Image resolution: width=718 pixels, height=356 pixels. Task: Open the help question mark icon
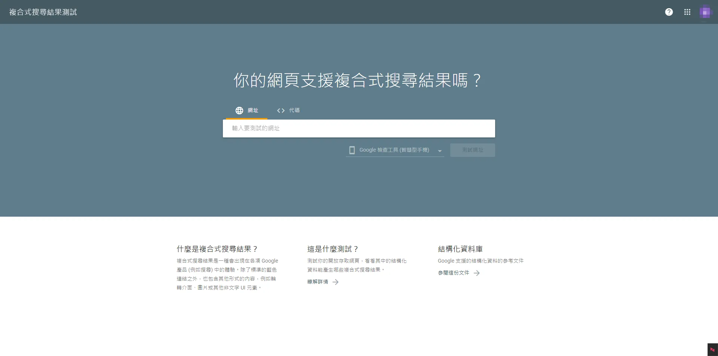pyautogui.click(x=669, y=12)
